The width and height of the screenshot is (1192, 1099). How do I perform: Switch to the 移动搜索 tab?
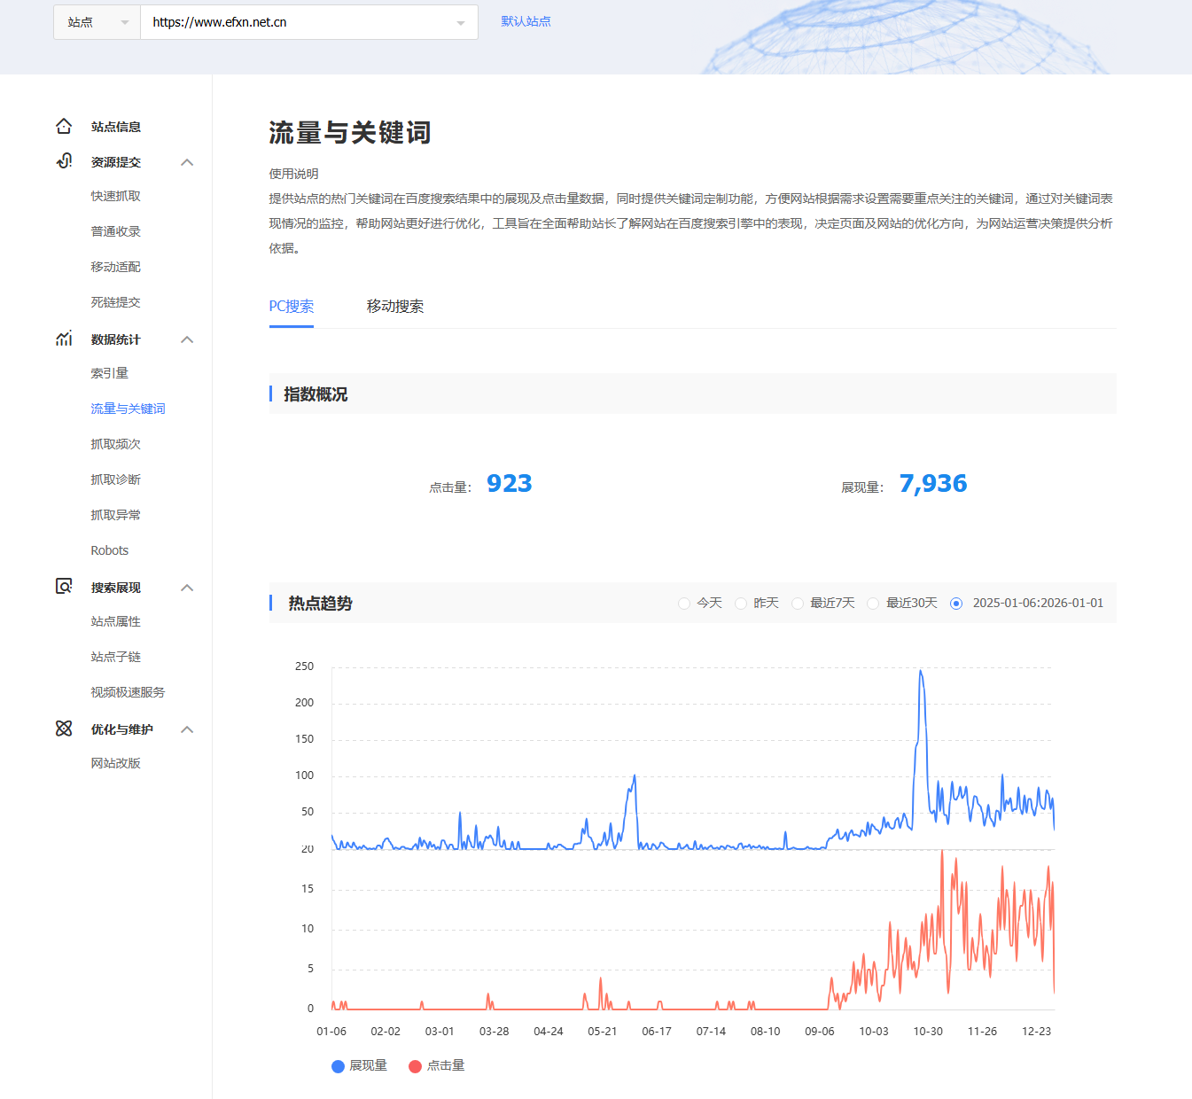[395, 307]
